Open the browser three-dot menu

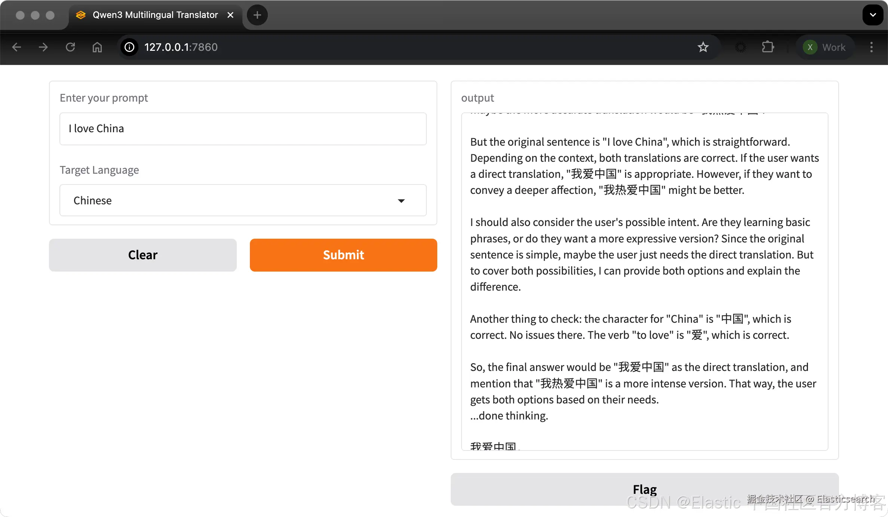coord(872,47)
